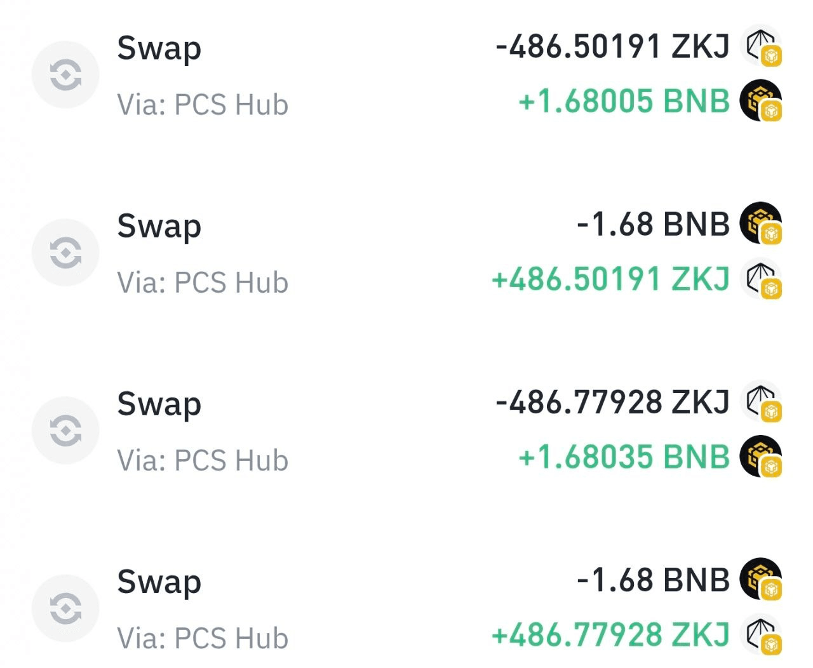Click swap icon beside -486.77928 ZKJ transaction

pyautogui.click(x=65, y=431)
